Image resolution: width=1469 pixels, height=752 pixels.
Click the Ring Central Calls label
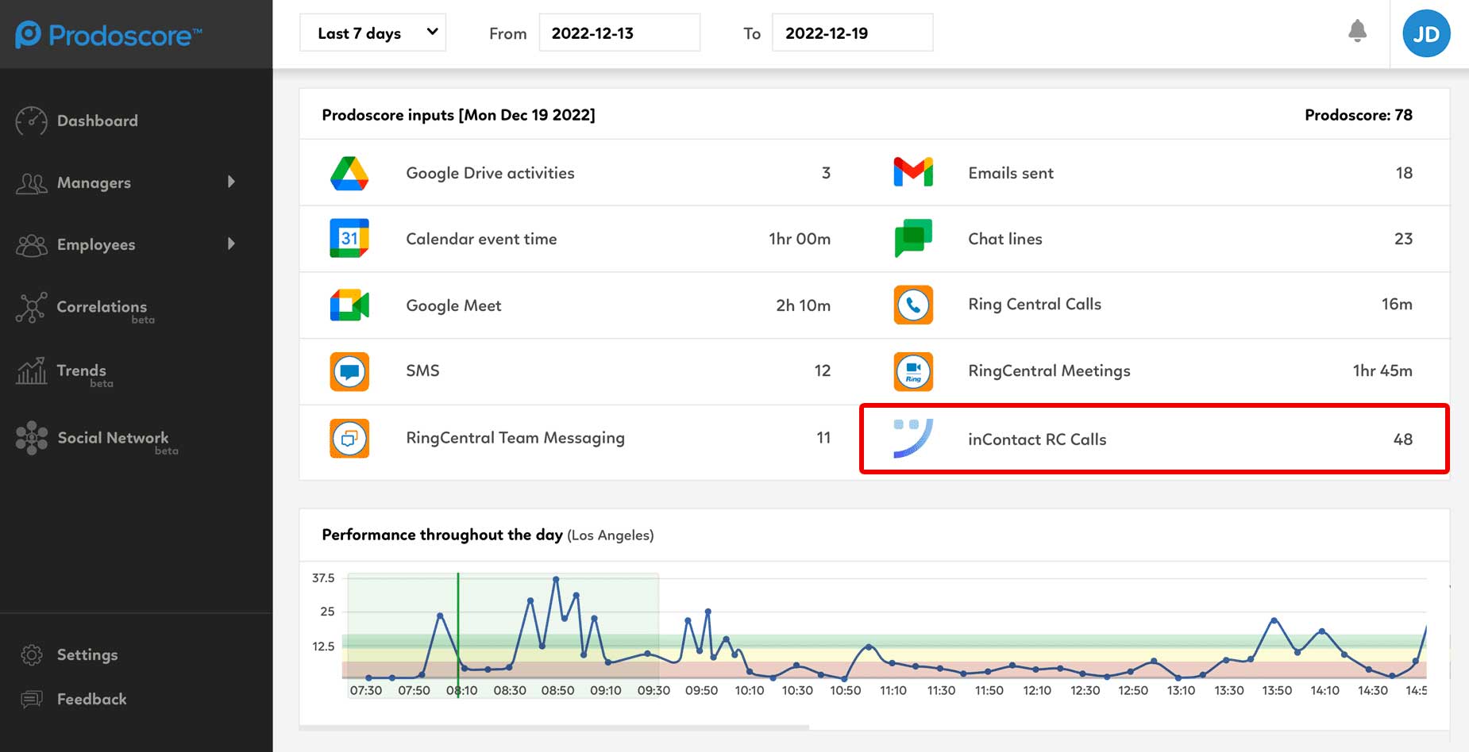point(1035,304)
